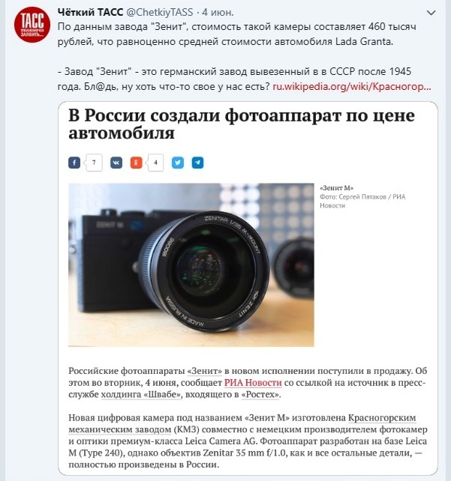
Task: Click the Facebook share counter showing 7
Action: [x=94, y=163]
